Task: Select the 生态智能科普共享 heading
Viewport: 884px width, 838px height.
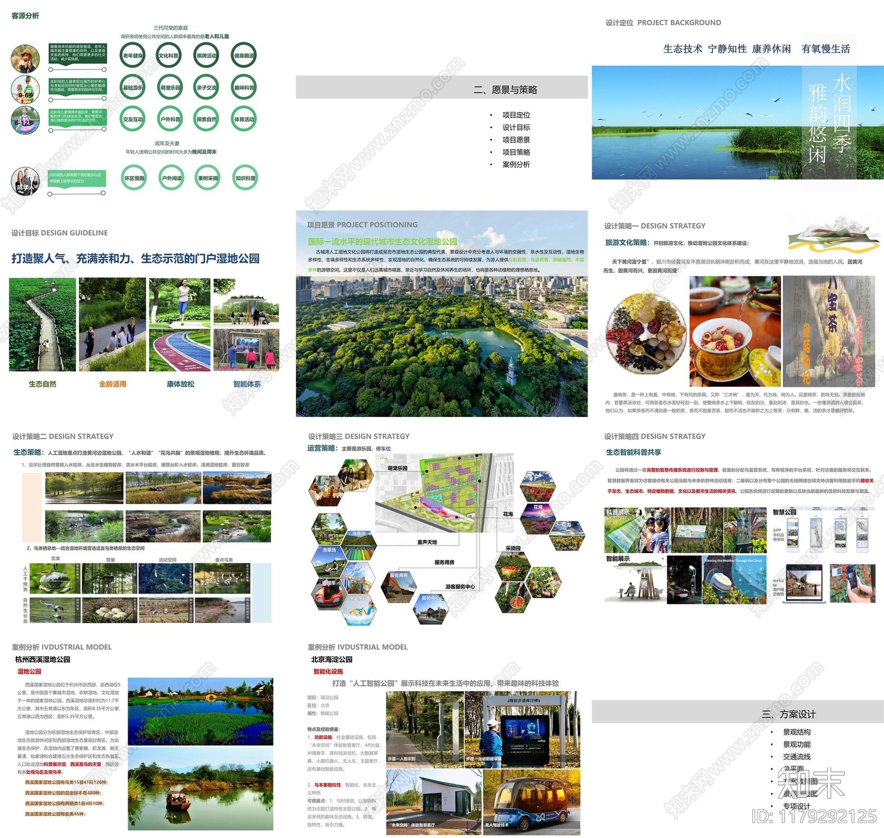Action: coord(634,452)
